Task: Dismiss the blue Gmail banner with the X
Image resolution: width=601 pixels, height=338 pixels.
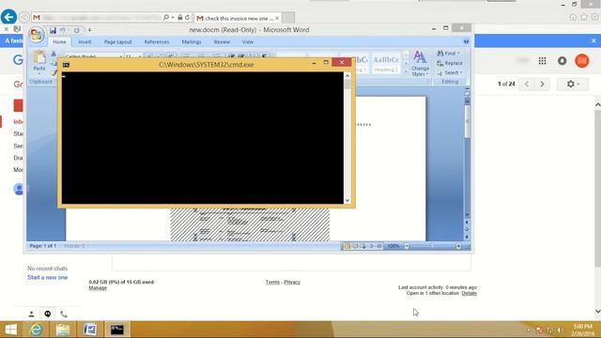Action: (593, 40)
